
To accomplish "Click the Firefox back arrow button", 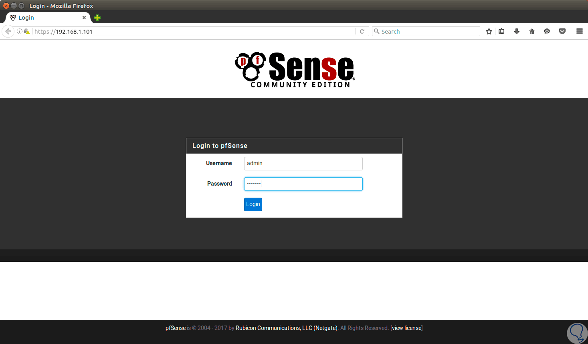I will click(x=8, y=31).
